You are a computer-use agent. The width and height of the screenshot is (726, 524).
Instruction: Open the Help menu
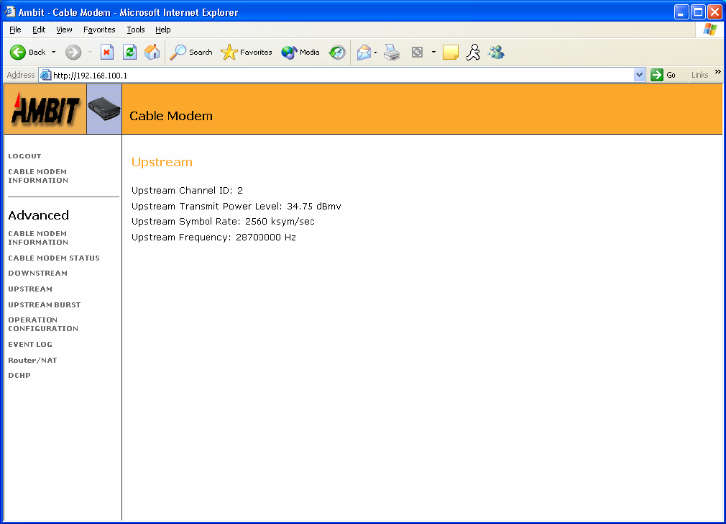[162, 30]
